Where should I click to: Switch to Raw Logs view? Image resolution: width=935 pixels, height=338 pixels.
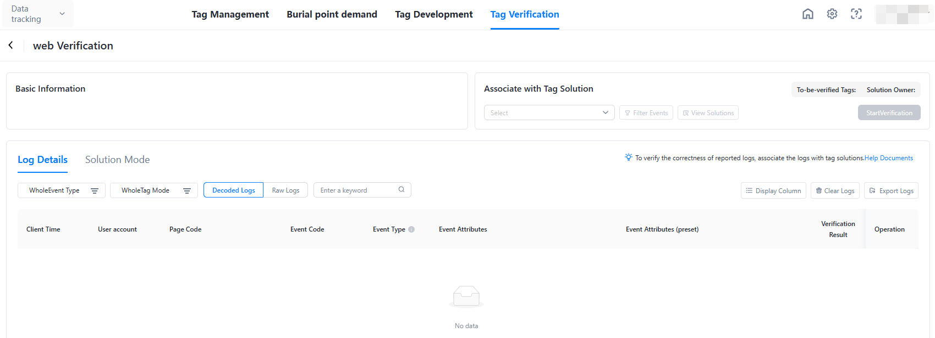pyautogui.click(x=285, y=190)
